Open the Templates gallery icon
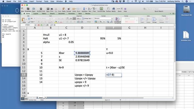The image size is (194, 109). coord(28,9)
